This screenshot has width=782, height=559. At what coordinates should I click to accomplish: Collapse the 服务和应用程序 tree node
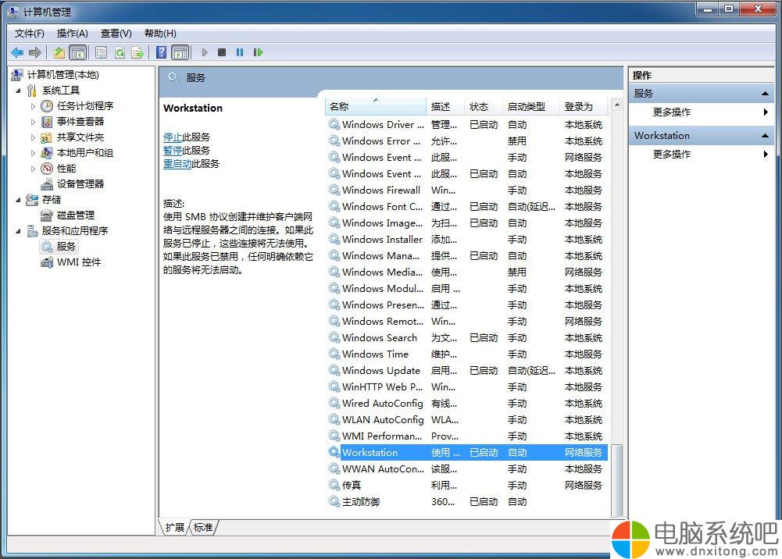(19, 231)
